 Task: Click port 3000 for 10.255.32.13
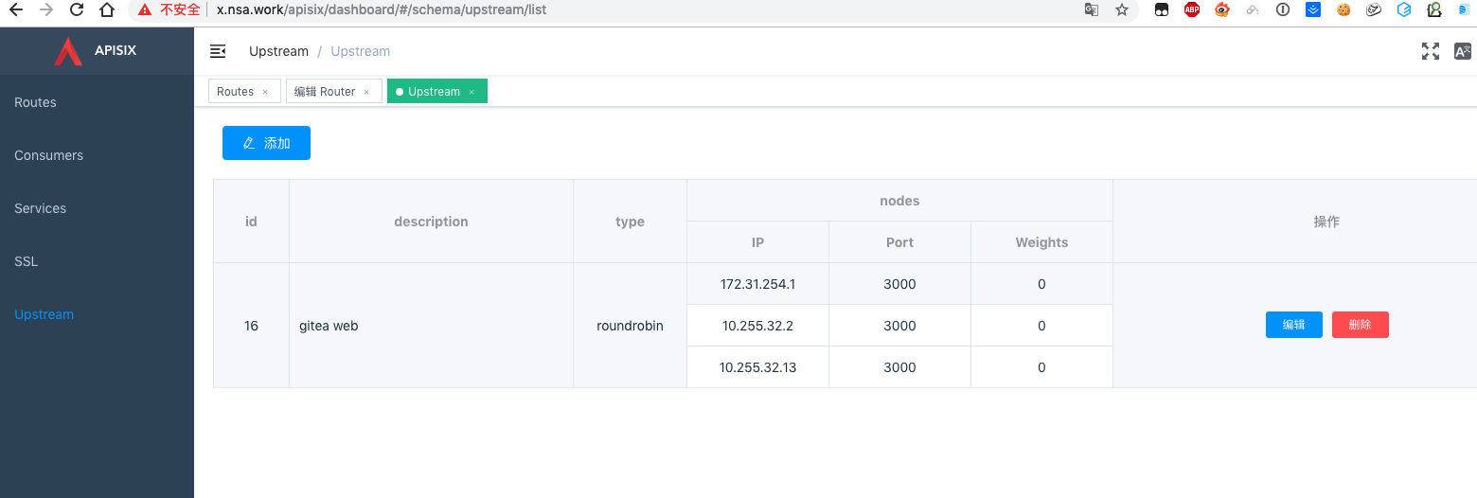click(899, 367)
